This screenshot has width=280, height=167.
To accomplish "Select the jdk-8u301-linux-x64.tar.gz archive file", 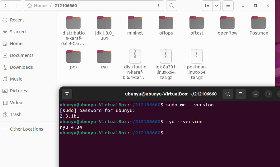I will pyautogui.click(x=166, y=57).
